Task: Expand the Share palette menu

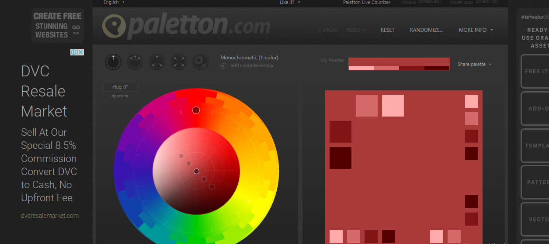Action: pyautogui.click(x=475, y=64)
